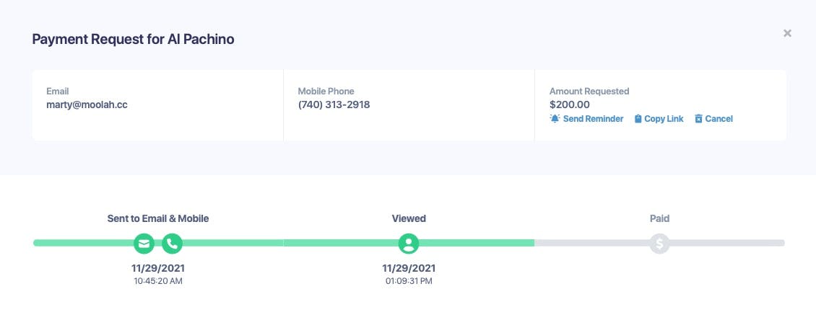Click the green phone icon on timeline
The width and height of the screenshot is (816, 320).
(172, 244)
